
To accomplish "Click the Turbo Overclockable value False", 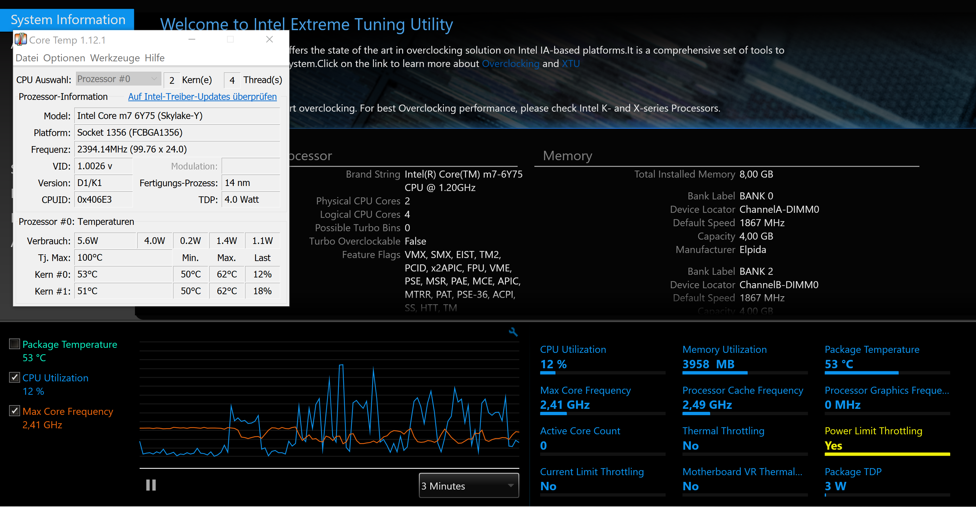I will tap(415, 241).
